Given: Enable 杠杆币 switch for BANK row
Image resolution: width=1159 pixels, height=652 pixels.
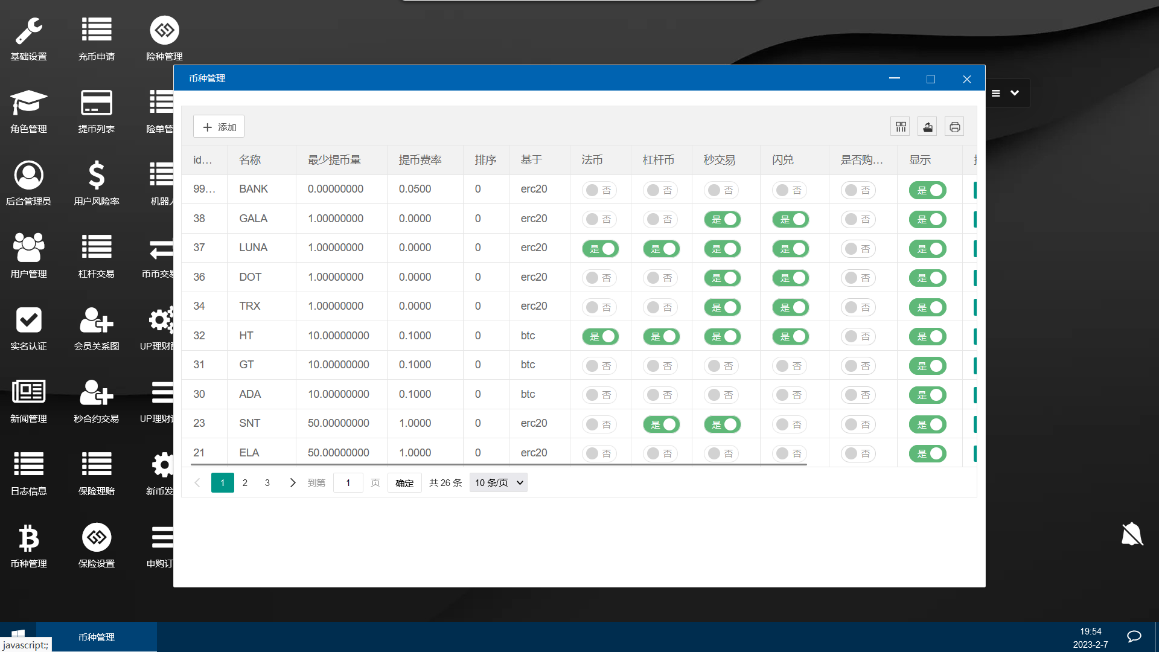Looking at the screenshot, I should (660, 190).
